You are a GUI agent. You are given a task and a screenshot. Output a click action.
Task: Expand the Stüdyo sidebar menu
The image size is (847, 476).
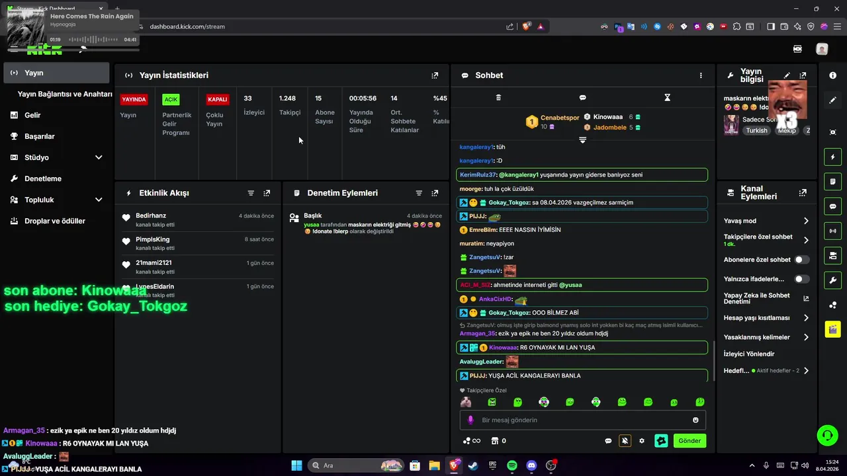point(99,157)
